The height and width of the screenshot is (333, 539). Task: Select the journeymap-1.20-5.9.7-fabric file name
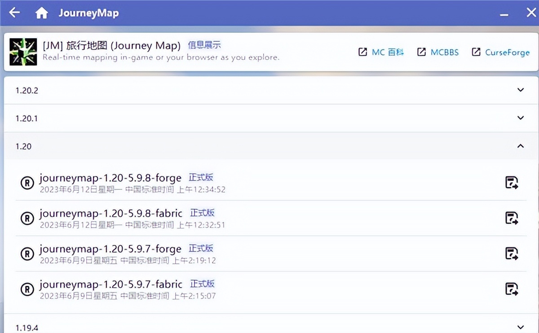click(x=111, y=284)
